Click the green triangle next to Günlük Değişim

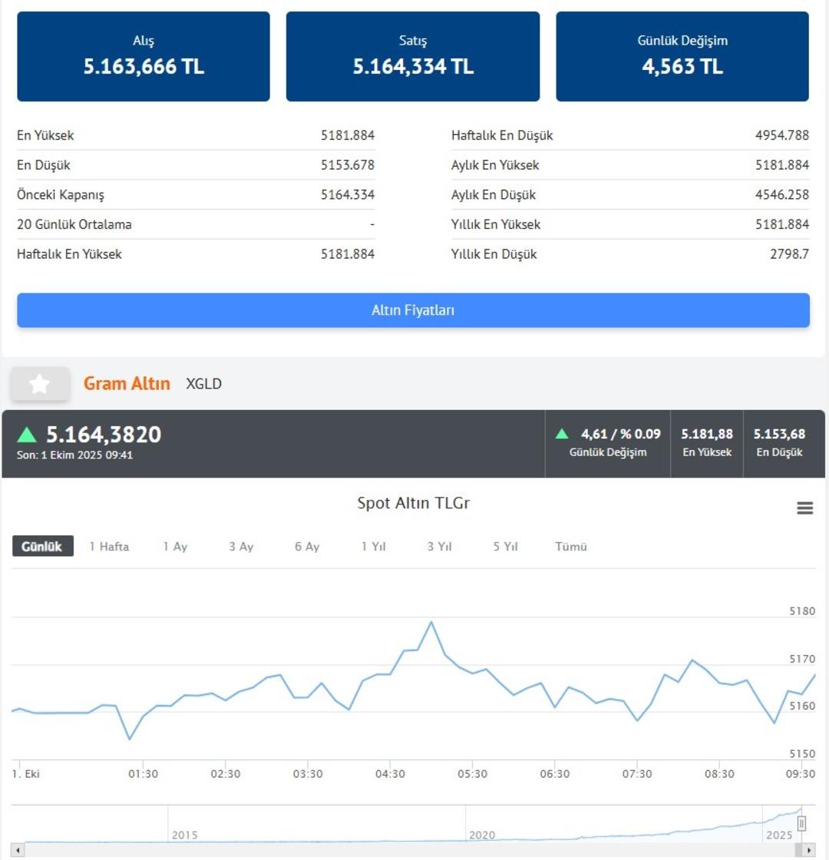563,434
